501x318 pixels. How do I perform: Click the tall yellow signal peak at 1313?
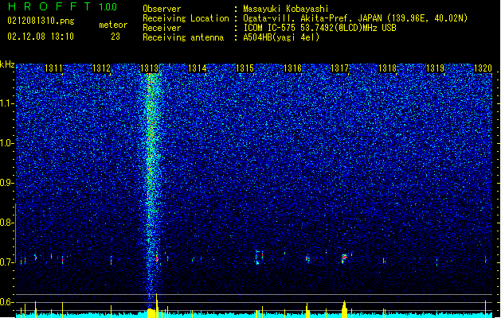pos(157,305)
